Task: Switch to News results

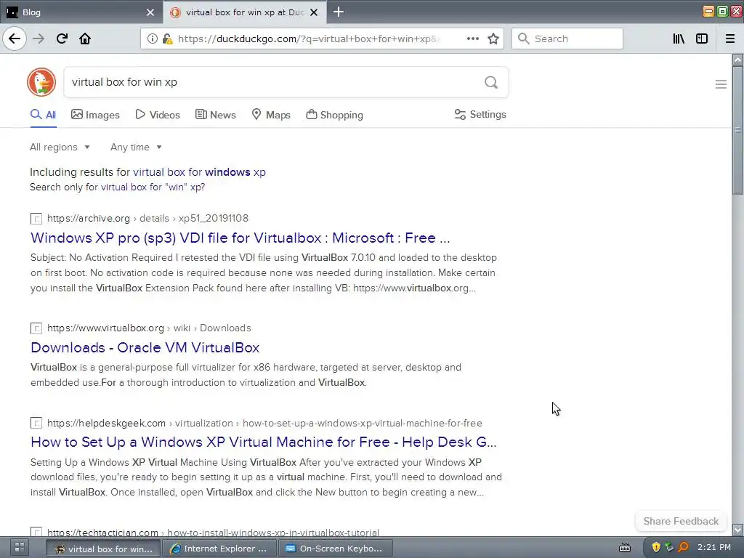Action: pos(215,115)
